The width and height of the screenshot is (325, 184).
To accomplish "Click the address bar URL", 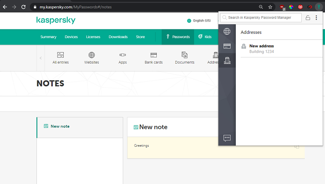I will (76, 7).
